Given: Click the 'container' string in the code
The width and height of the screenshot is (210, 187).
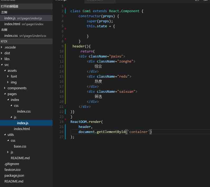Looking at the screenshot, I should [139, 132].
